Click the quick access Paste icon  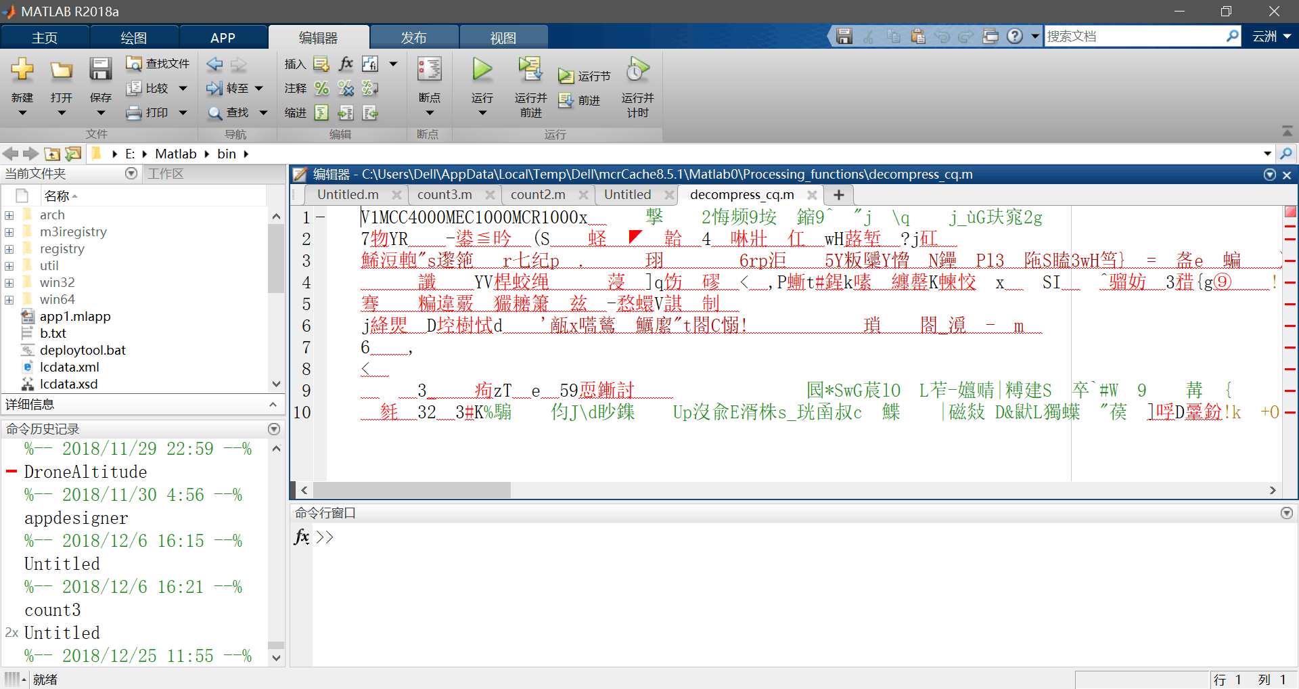click(917, 36)
